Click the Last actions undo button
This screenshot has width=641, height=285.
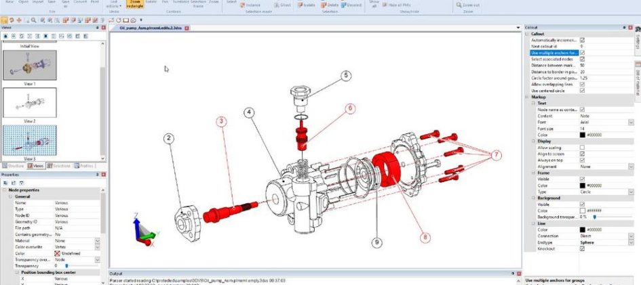pyautogui.click(x=113, y=4)
